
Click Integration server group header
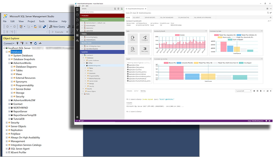[x=102, y=20]
